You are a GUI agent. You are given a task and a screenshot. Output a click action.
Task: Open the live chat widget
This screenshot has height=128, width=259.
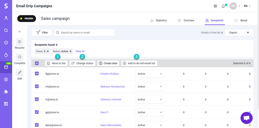point(246,118)
